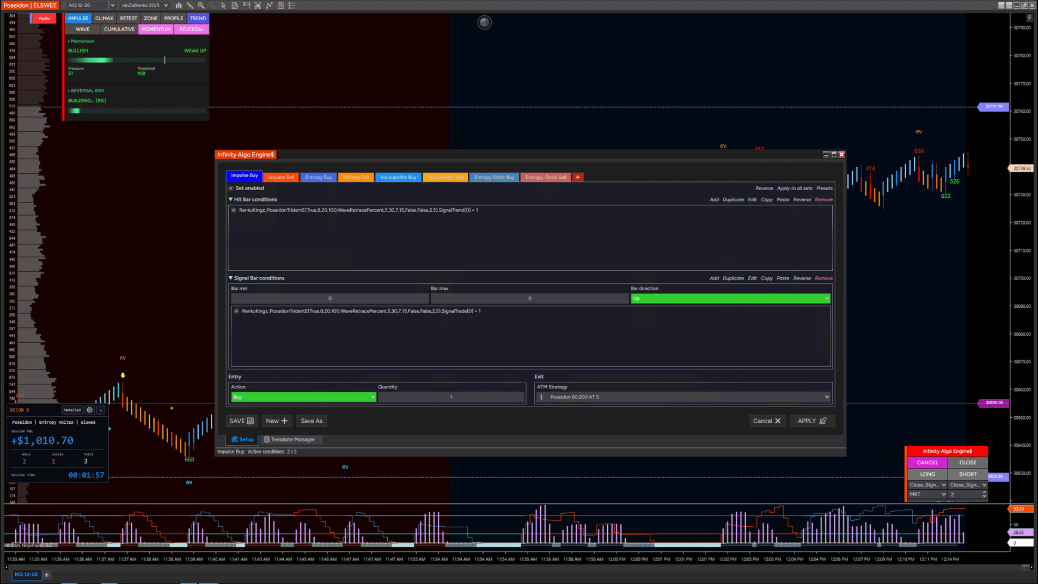Select the cursor pointer tool
This screenshot has height=584, width=1038.
point(224,5)
